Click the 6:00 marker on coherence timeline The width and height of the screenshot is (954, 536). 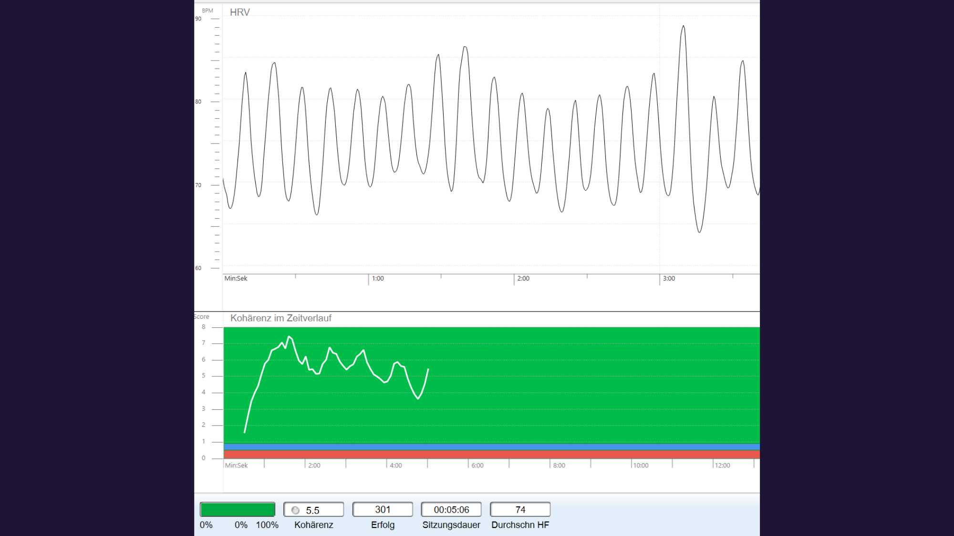click(x=477, y=465)
